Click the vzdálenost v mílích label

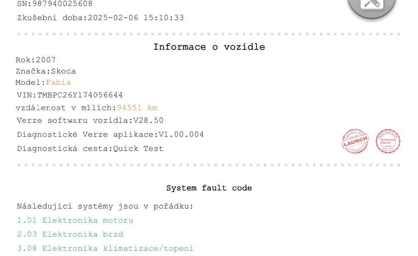66,107
